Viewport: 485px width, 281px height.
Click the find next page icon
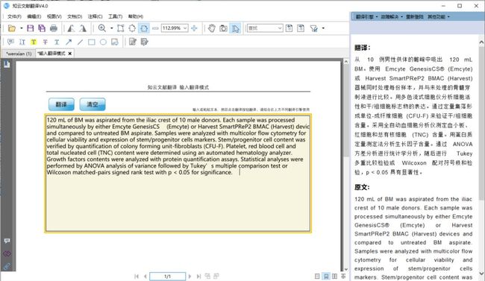pos(301,28)
